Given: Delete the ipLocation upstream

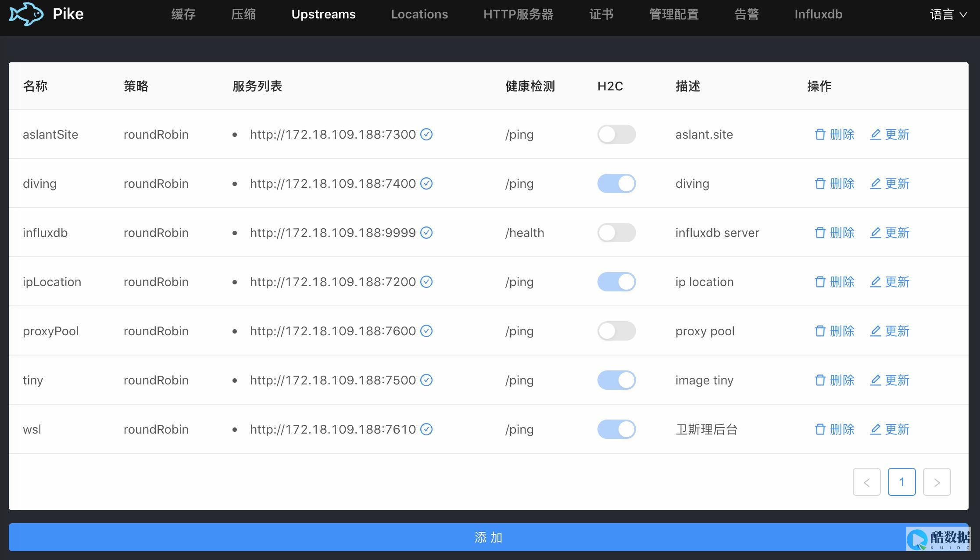Looking at the screenshot, I should [834, 282].
